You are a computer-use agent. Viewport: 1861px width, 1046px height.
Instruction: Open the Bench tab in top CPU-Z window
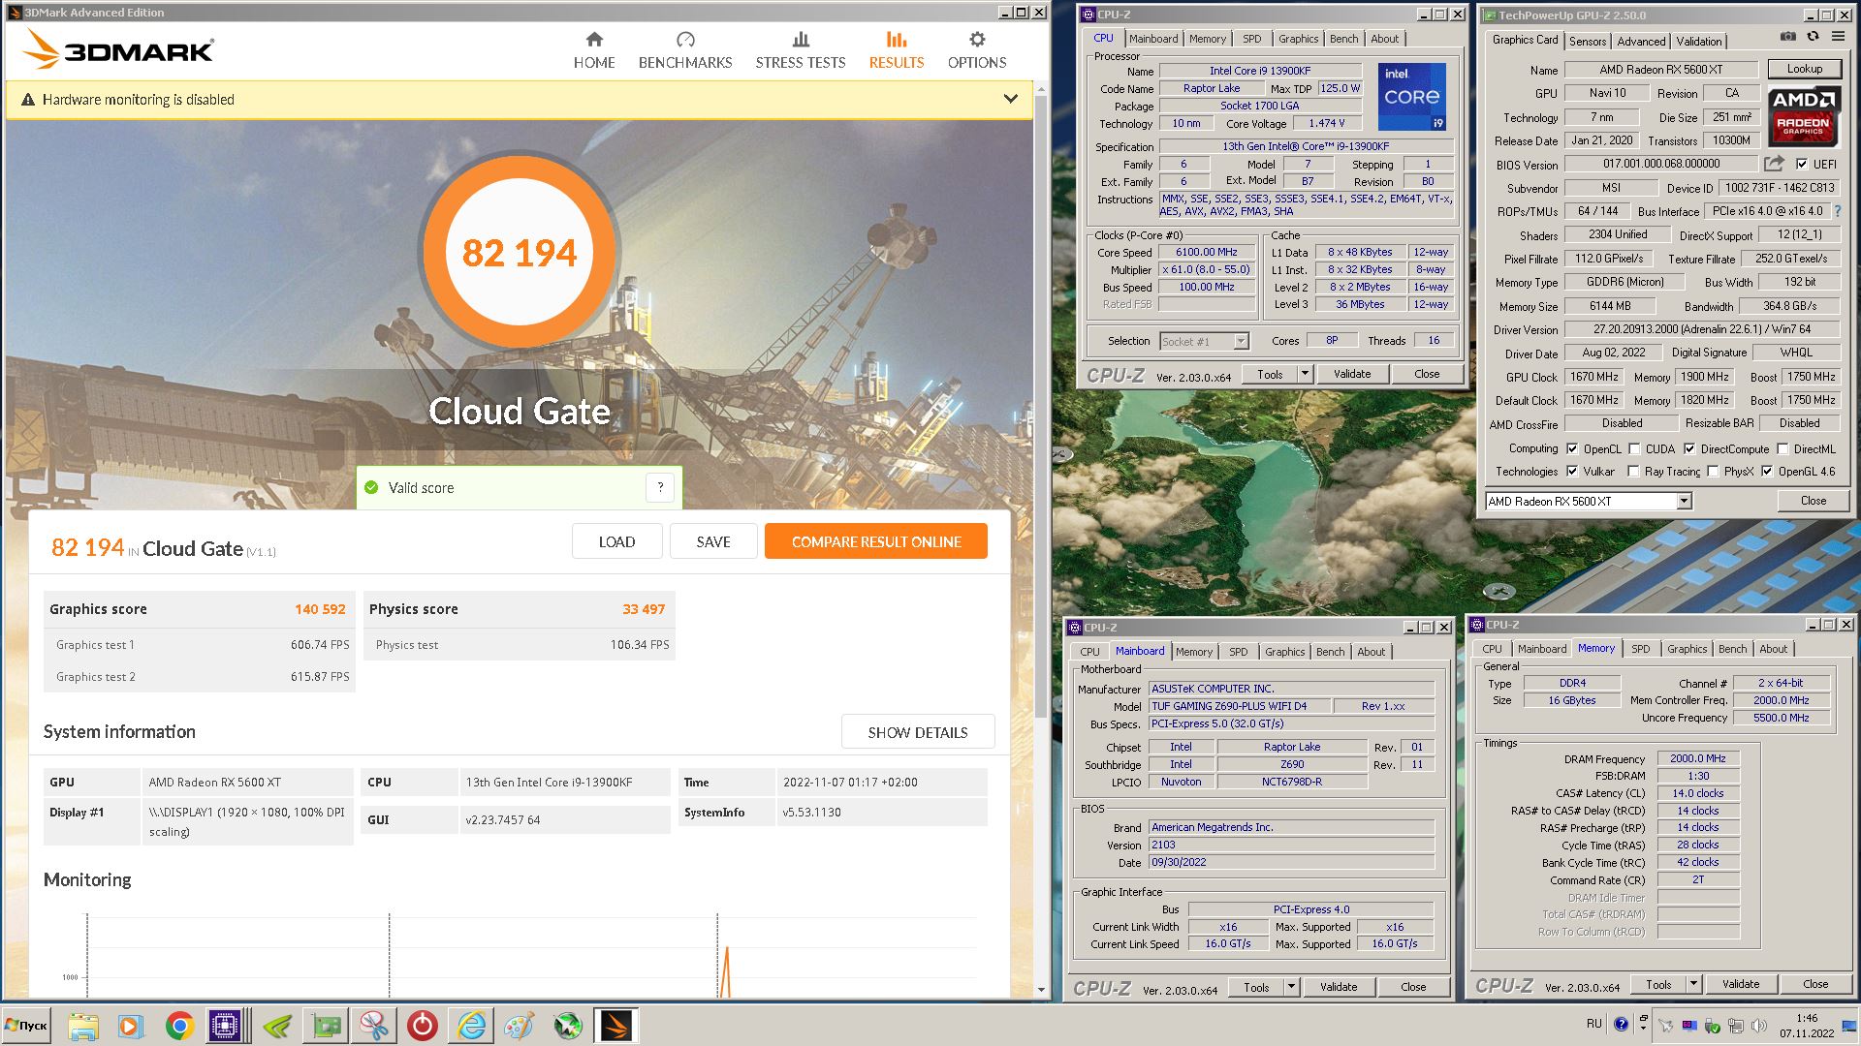coord(1343,39)
